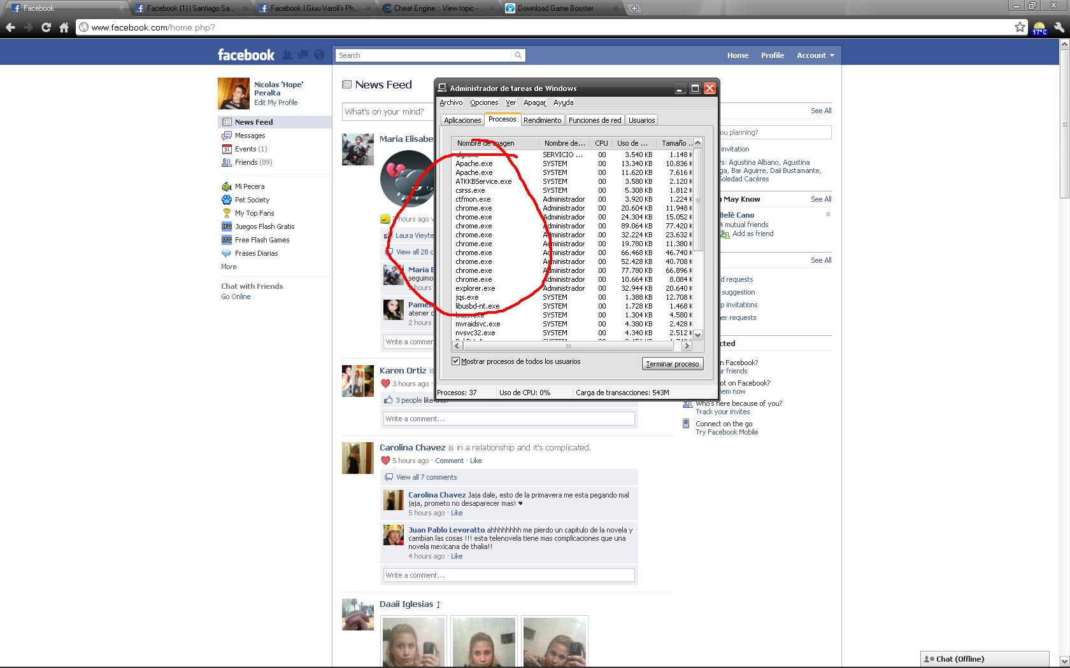Open the Archivo menu in Task Manager
1070x668 pixels.
tap(451, 102)
